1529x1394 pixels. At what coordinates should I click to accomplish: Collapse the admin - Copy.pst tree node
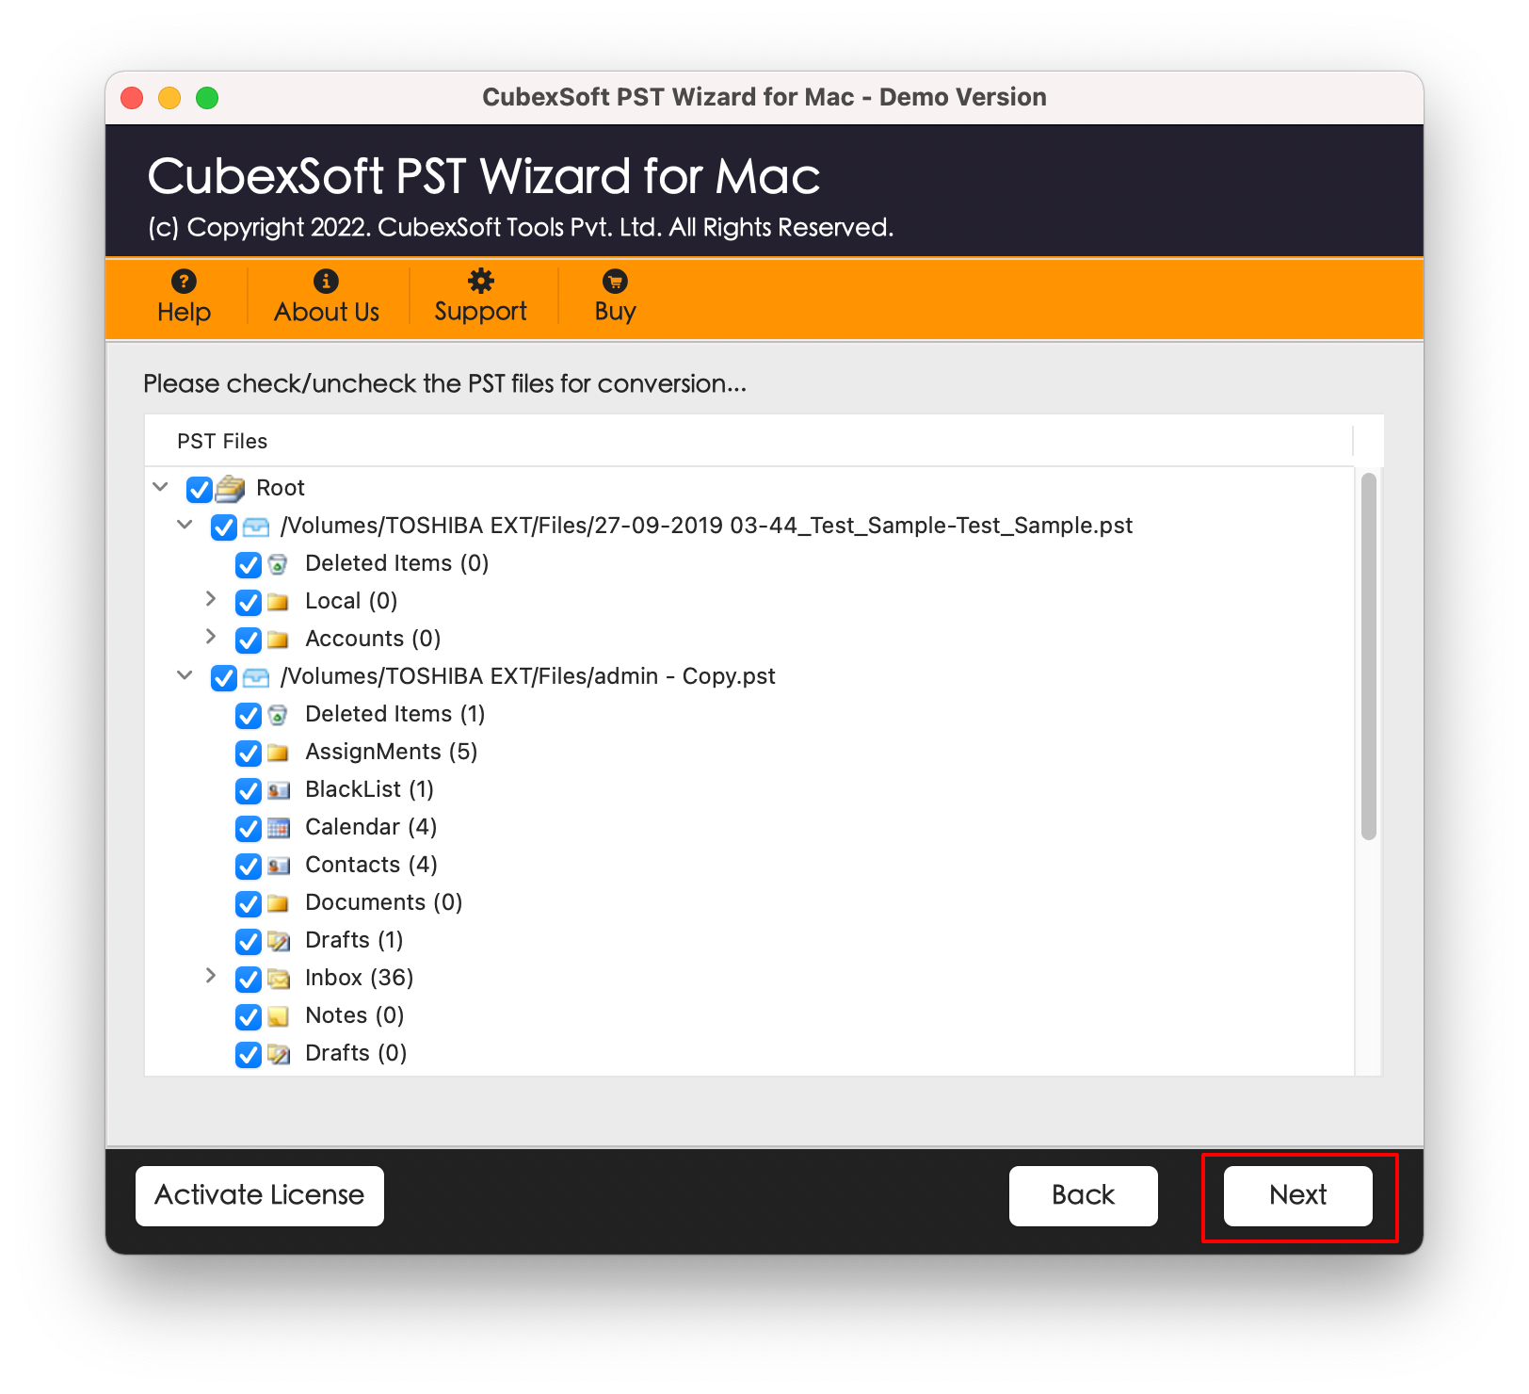pos(185,675)
